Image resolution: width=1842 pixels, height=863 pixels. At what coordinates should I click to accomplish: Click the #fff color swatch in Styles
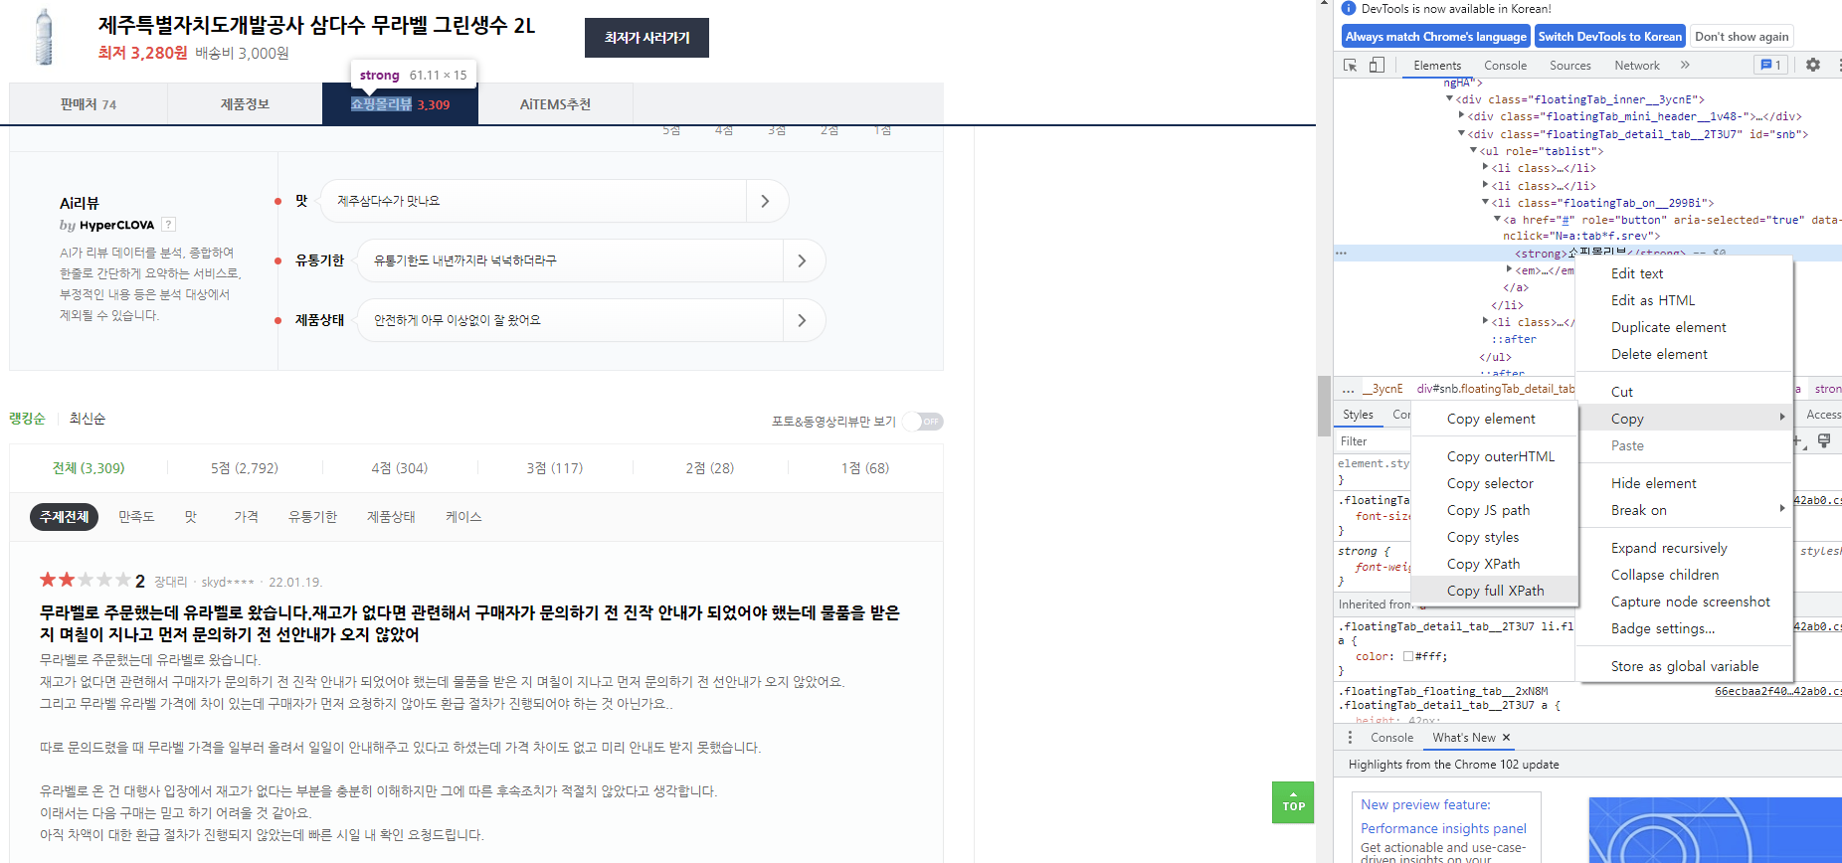pos(1408,656)
